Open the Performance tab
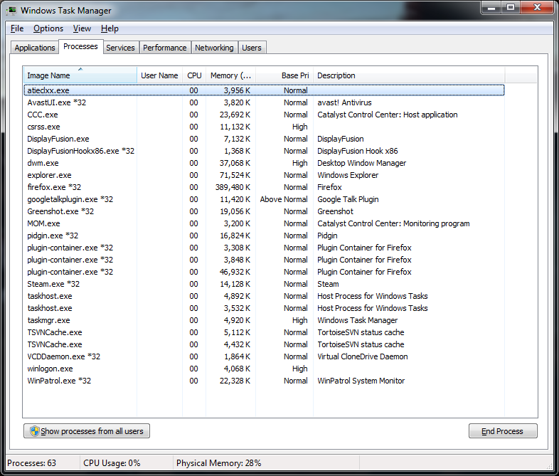Screen dimensions: 559x476 [x=165, y=48]
